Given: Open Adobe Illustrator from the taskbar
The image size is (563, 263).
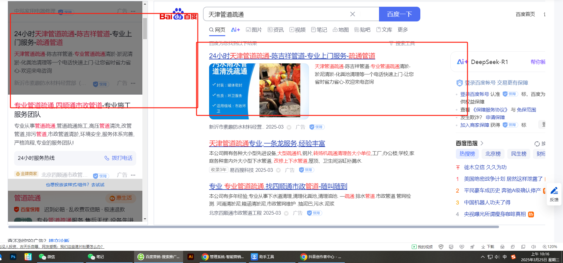Looking at the screenshot, I should (x=191, y=257).
